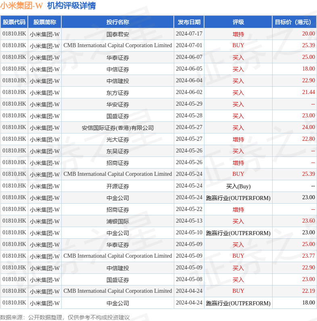This screenshot has width=317, height=321.
Task: Select 浦银国际 bank name
Action: (117, 221)
